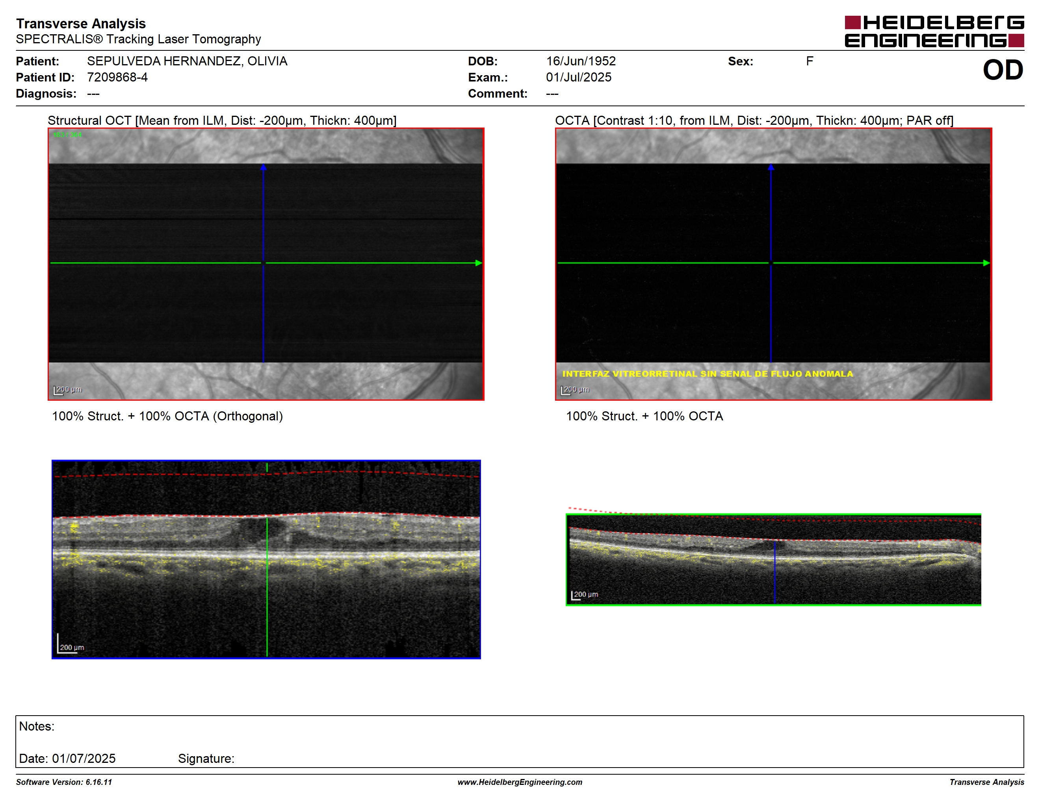
Task: Click the 200 µm scale in orthogonal B-scan
Action: click(71, 644)
